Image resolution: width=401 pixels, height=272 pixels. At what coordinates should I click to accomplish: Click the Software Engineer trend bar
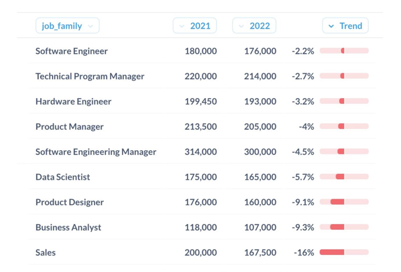tap(344, 51)
